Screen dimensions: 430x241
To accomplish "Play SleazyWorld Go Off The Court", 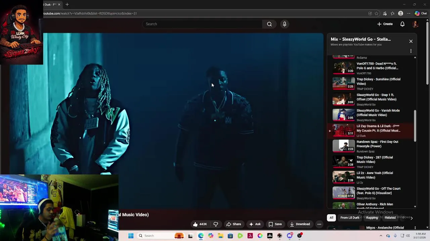I will (371, 193).
